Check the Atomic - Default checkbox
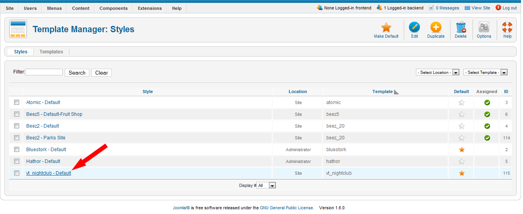The height and width of the screenshot is (214, 523). (x=16, y=102)
